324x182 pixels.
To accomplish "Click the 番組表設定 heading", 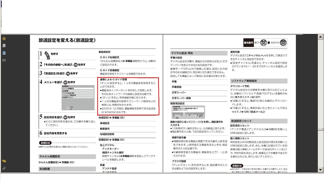I will tap(104, 52).
